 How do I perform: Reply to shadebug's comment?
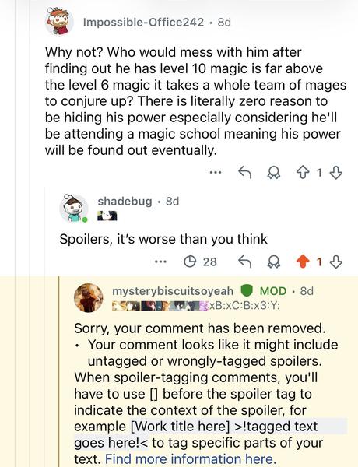point(245,262)
